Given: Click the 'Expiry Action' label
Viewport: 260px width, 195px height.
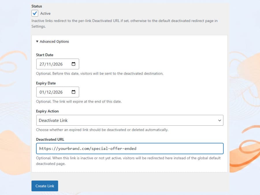Looking at the screenshot, I should click(47, 111).
